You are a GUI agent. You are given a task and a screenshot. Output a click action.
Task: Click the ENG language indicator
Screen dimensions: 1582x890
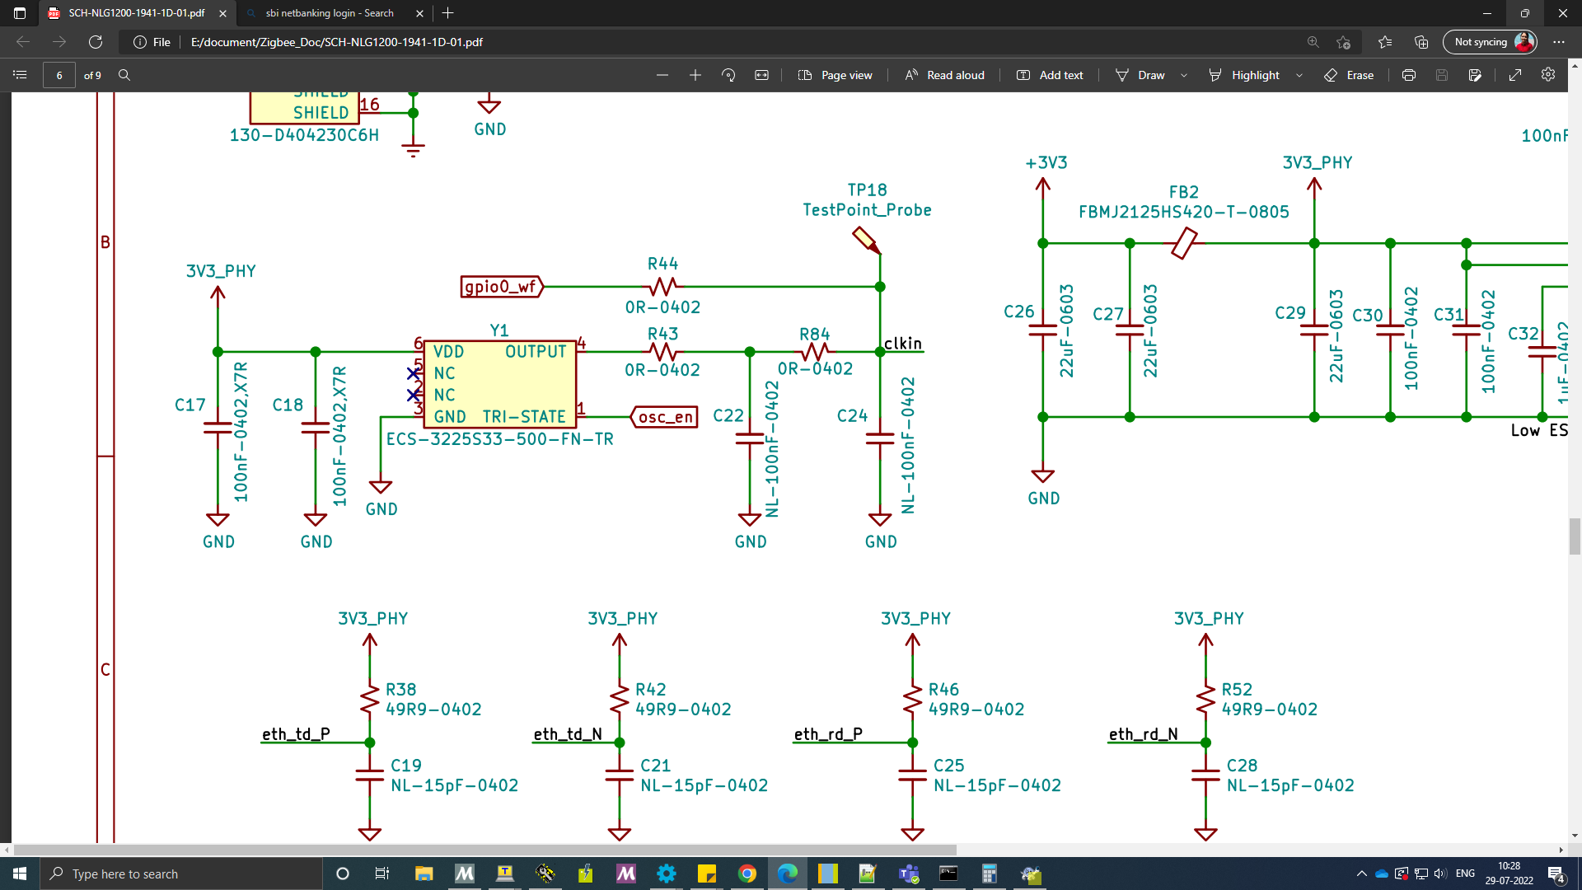(x=1465, y=874)
